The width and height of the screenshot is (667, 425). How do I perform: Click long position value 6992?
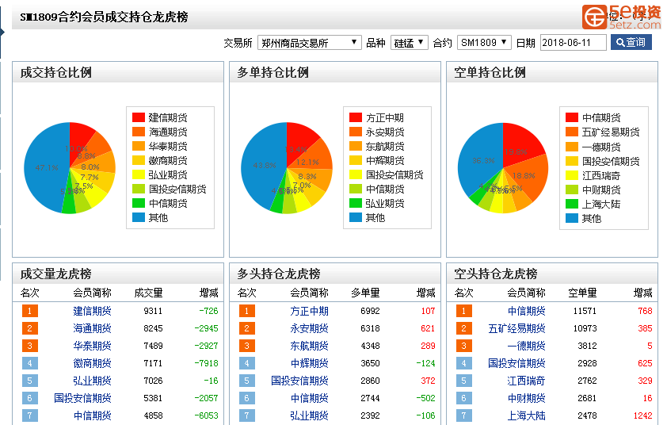370,311
